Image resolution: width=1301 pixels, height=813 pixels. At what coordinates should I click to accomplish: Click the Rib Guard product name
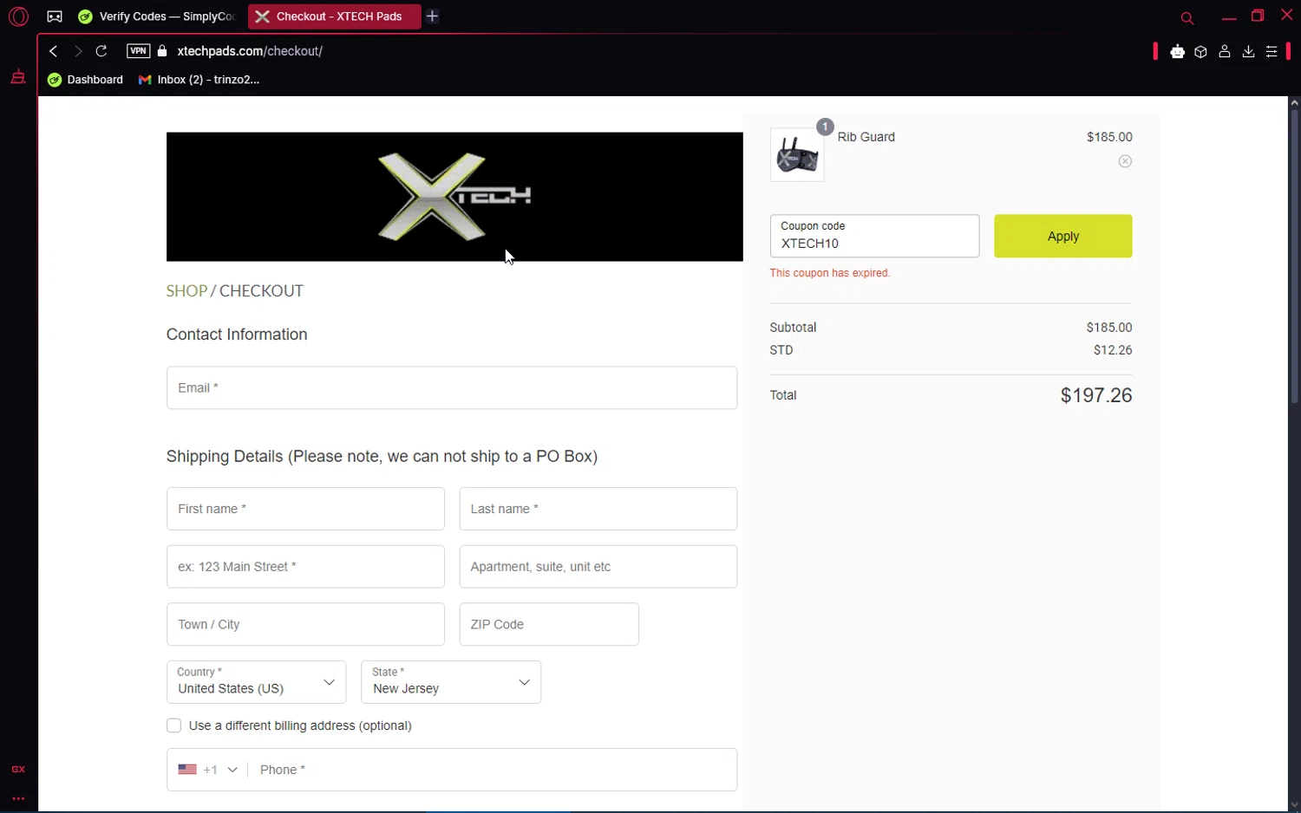[866, 137]
